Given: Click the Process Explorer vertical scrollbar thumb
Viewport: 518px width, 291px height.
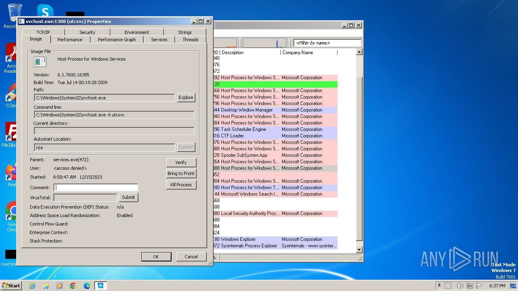Looking at the screenshot, I should pyautogui.click(x=359, y=158).
